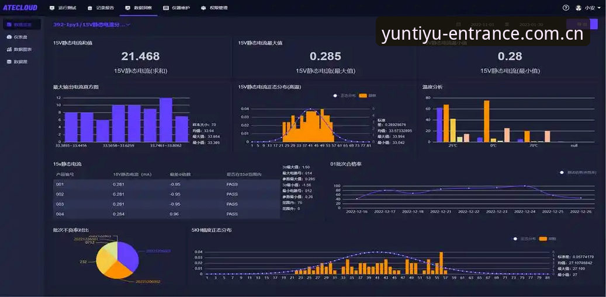Open the 数据图表 chart icon in sidebar
Image resolution: width=606 pixels, height=297 pixels.
(9, 50)
